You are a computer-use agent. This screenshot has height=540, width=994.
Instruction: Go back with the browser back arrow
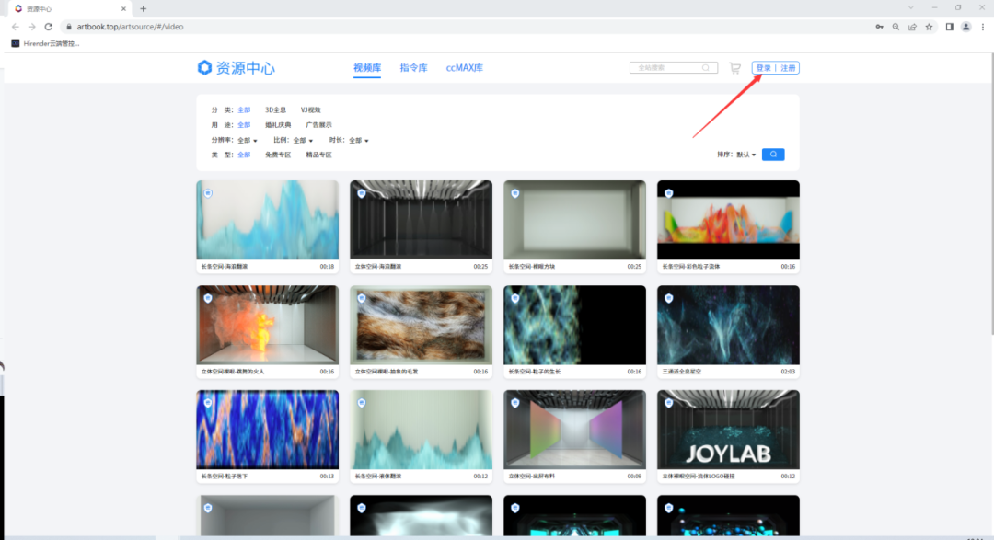(16, 27)
